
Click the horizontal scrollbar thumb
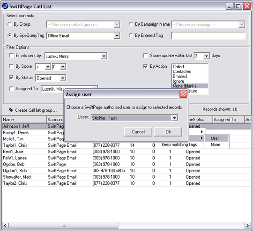(x=64, y=226)
